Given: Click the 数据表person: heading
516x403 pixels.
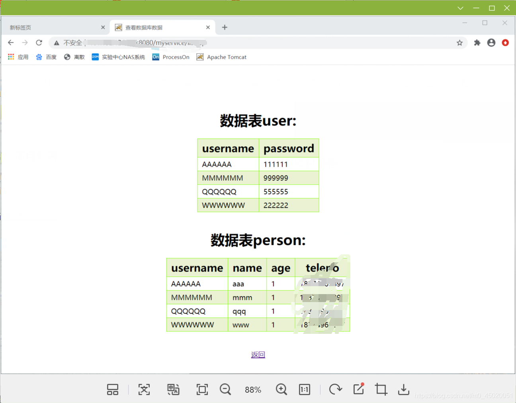Looking at the screenshot, I should [258, 240].
